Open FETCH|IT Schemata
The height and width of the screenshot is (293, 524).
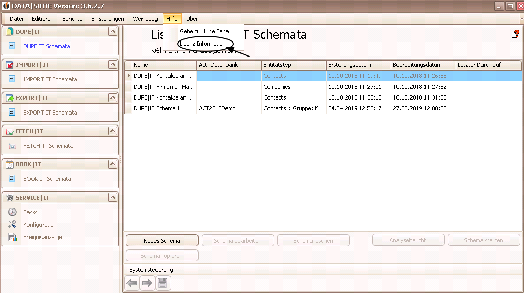point(48,146)
